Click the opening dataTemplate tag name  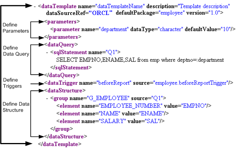tap(59, 7)
